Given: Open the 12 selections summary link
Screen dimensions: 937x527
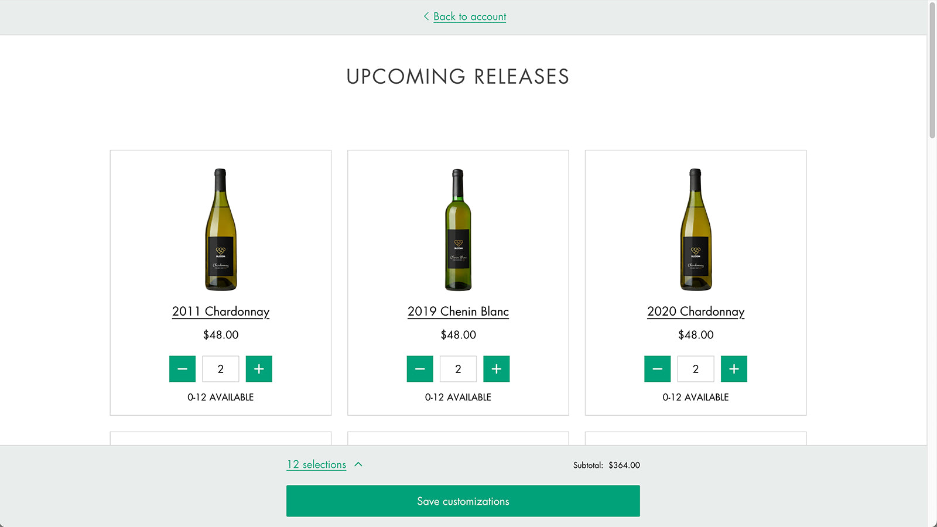Looking at the screenshot, I should [x=316, y=464].
